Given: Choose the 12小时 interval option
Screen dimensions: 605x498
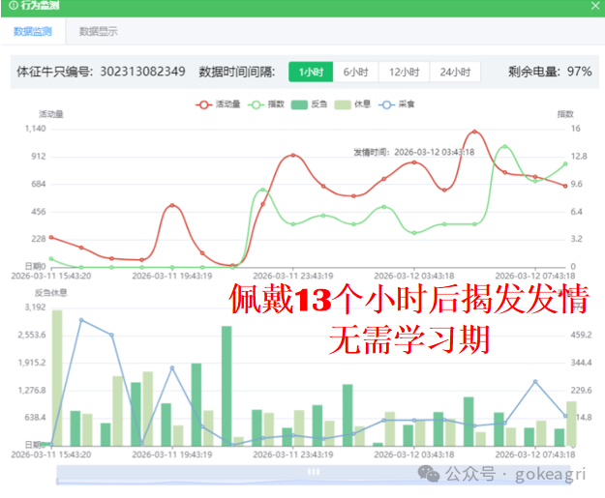Looking at the screenshot, I should click(405, 72).
